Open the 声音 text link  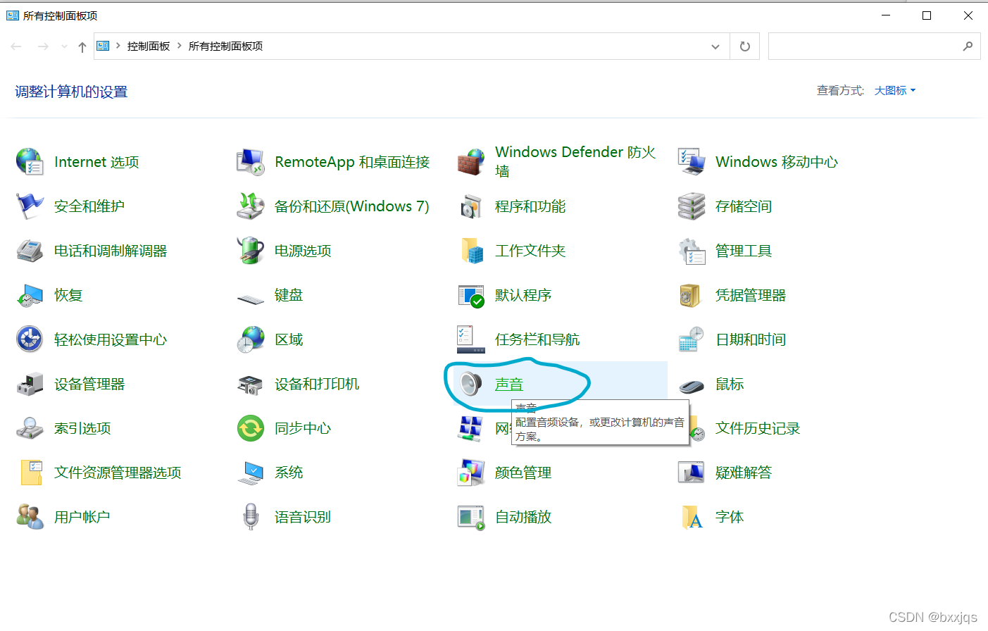tap(509, 384)
